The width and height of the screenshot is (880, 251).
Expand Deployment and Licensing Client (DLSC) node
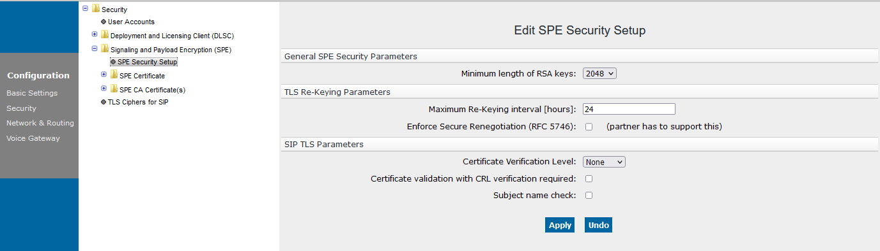95,34
